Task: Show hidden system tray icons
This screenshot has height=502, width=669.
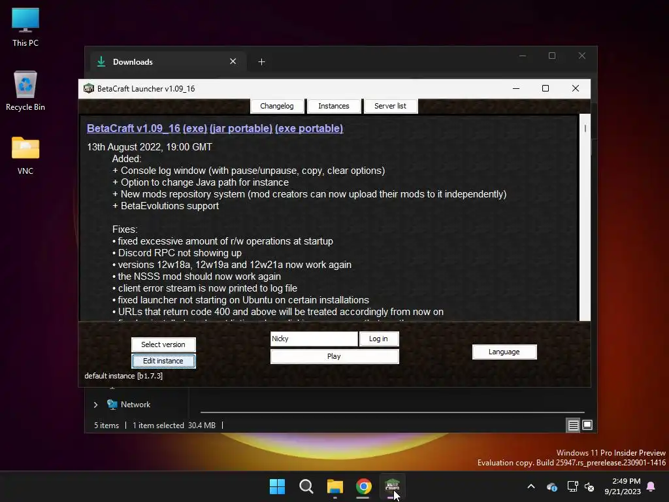Action: click(531, 486)
